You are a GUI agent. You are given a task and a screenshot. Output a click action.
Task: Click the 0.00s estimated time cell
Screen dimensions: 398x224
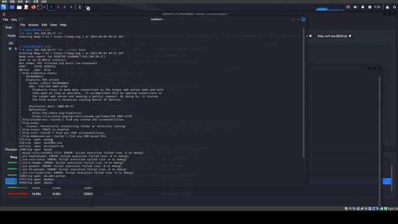[57, 194]
